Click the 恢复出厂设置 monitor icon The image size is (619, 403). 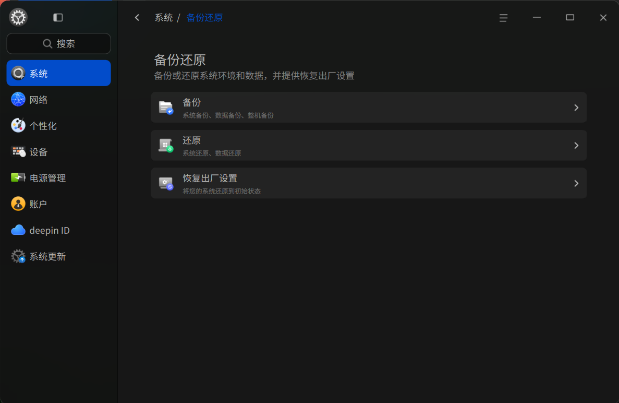click(x=166, y=183)
